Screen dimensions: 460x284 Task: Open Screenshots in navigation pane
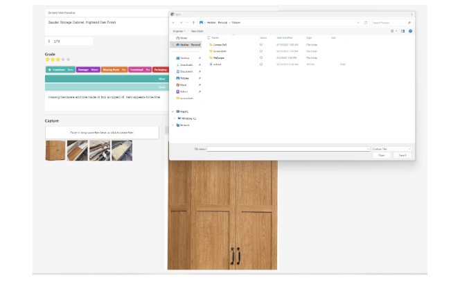point(184,98)
